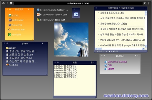The width and height of the screenshot is (152, 100).
Task: Open the muzbox.tistory URL shortcut
Action: [x=52, y=10]
